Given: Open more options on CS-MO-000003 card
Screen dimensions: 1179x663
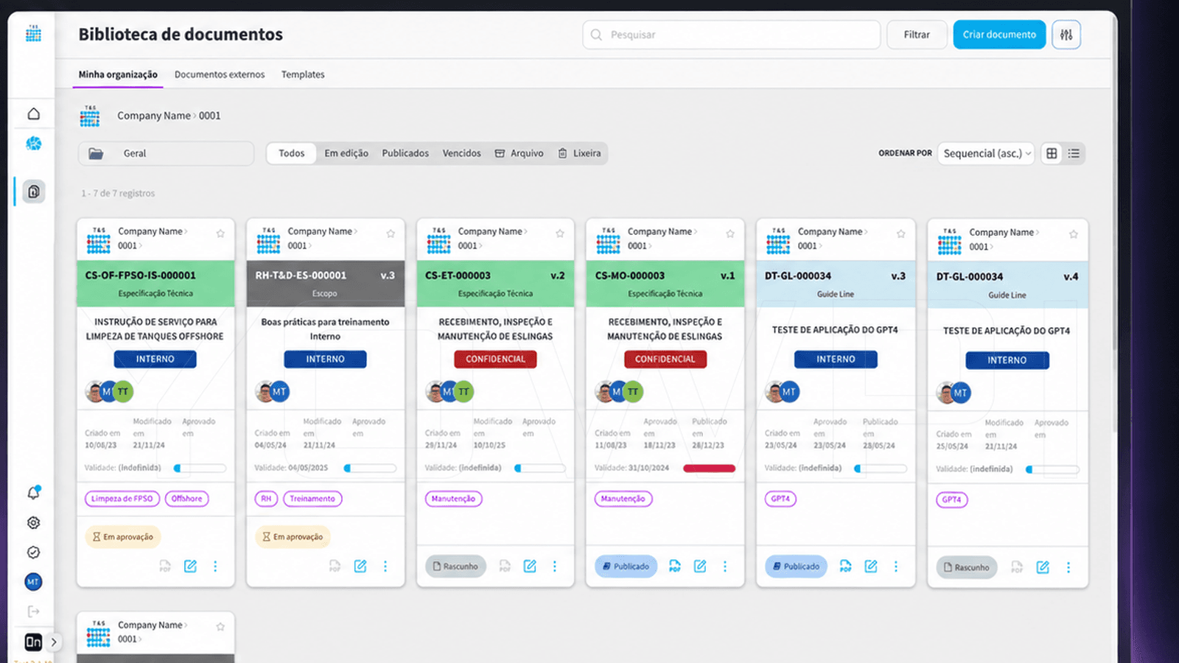Looking at the screenshot, I should (725, 566).
